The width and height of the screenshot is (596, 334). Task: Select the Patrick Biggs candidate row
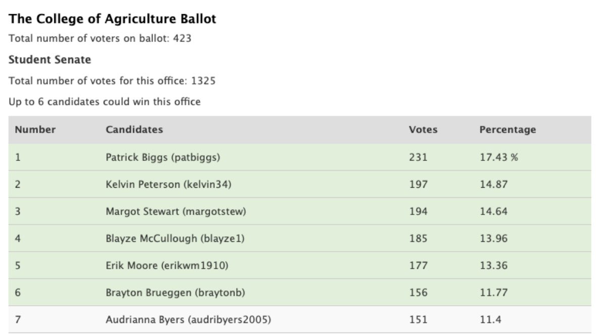(300, 157)
